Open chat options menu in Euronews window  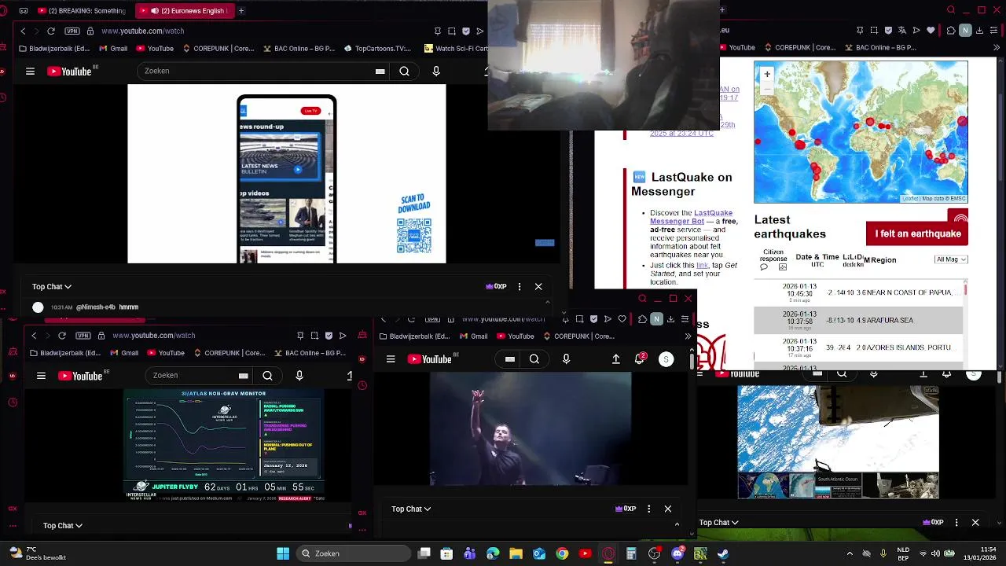(x=520, y=287)
